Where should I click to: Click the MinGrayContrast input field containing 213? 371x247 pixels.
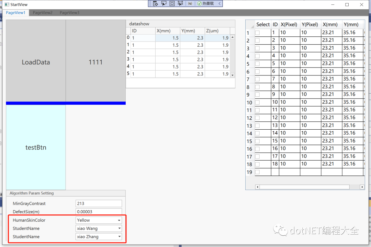[99, 203]
